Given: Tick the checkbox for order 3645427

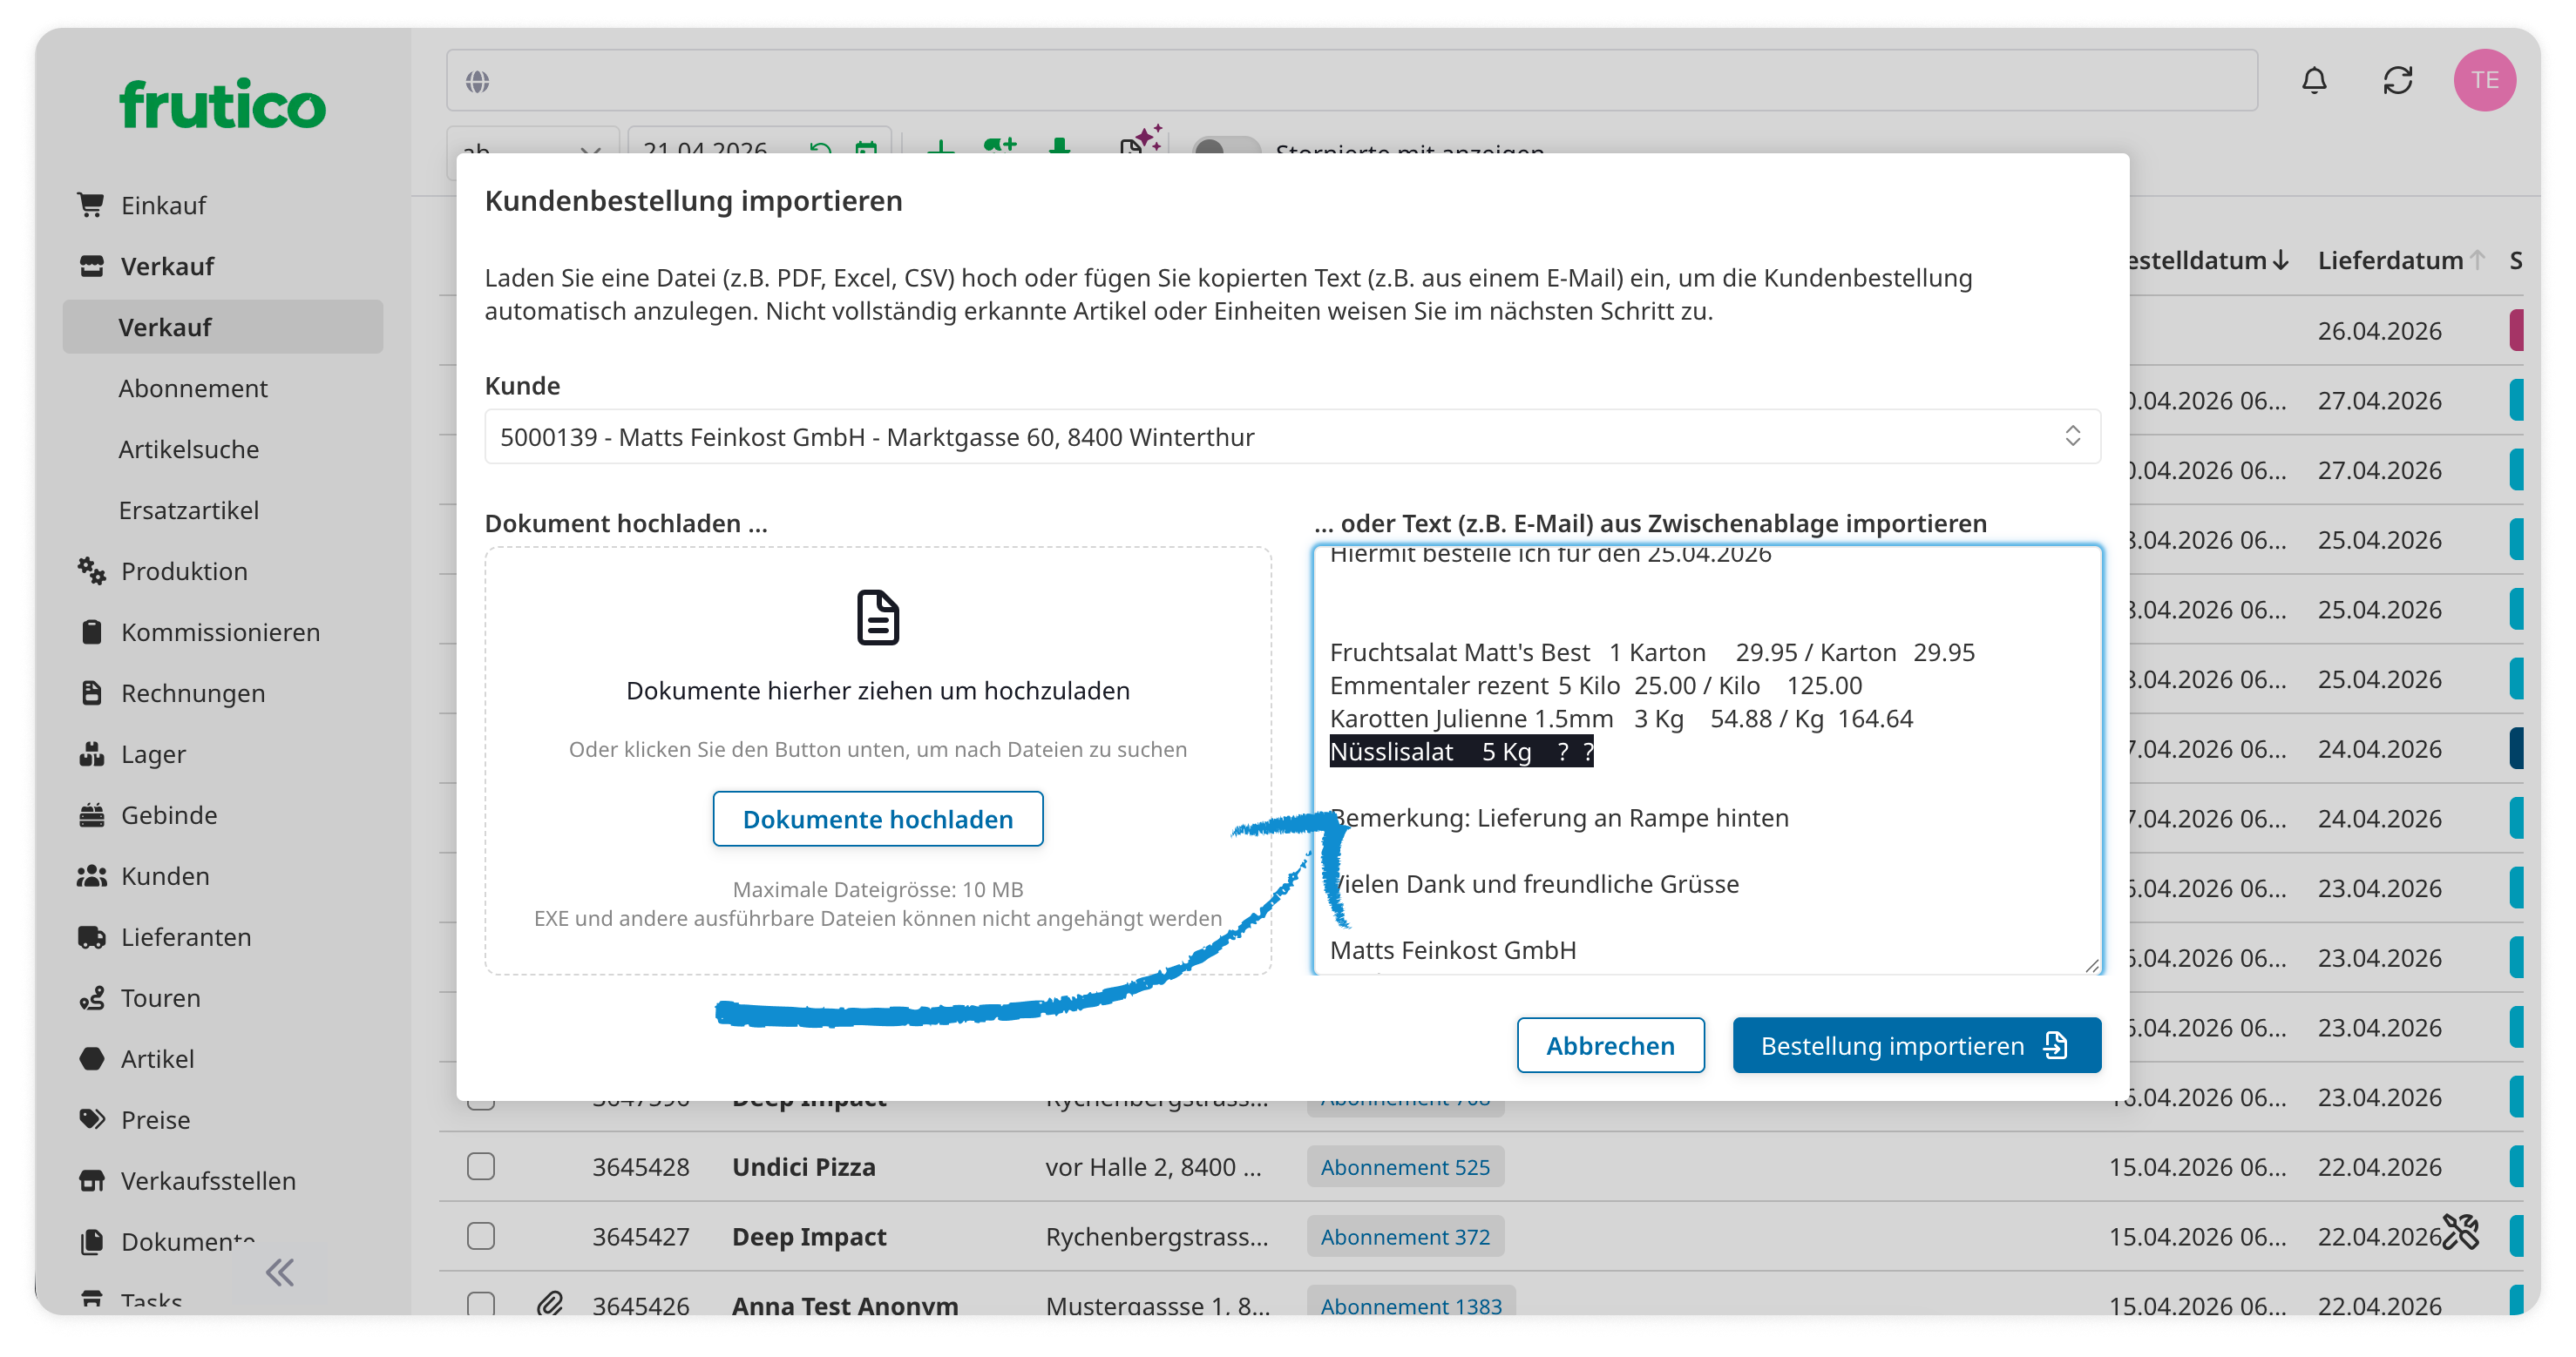Looking at the screenshot, I should [481, 1236].
